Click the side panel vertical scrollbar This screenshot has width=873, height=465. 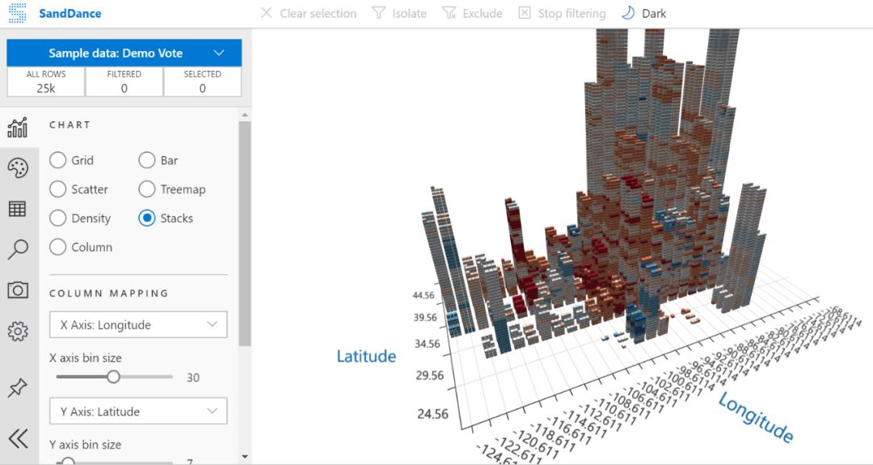click(x=244, y=234)
